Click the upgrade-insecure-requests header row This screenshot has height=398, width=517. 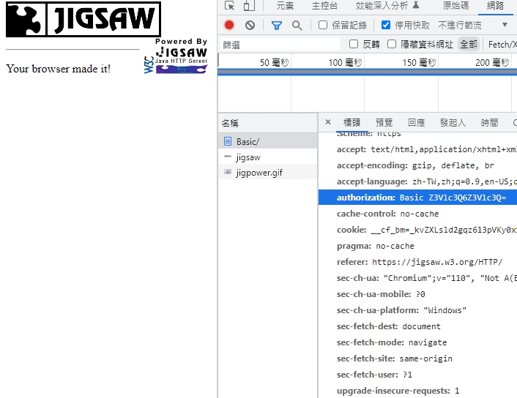[417, 391]
